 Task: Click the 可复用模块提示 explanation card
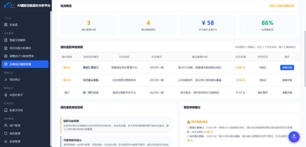pyautogui.click(x=117, y=142)
